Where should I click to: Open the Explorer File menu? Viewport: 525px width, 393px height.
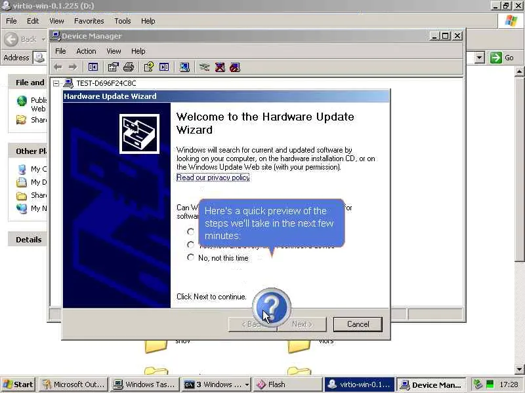(x=11, y=21)
